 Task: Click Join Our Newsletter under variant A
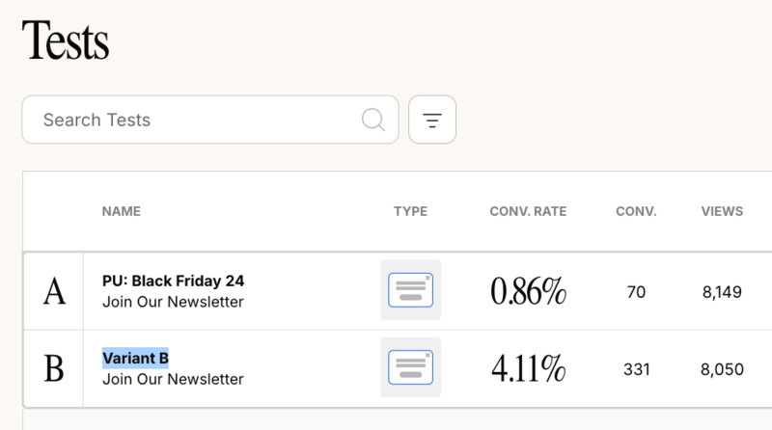173,302
